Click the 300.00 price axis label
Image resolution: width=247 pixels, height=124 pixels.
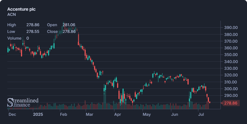pos(231,89)
